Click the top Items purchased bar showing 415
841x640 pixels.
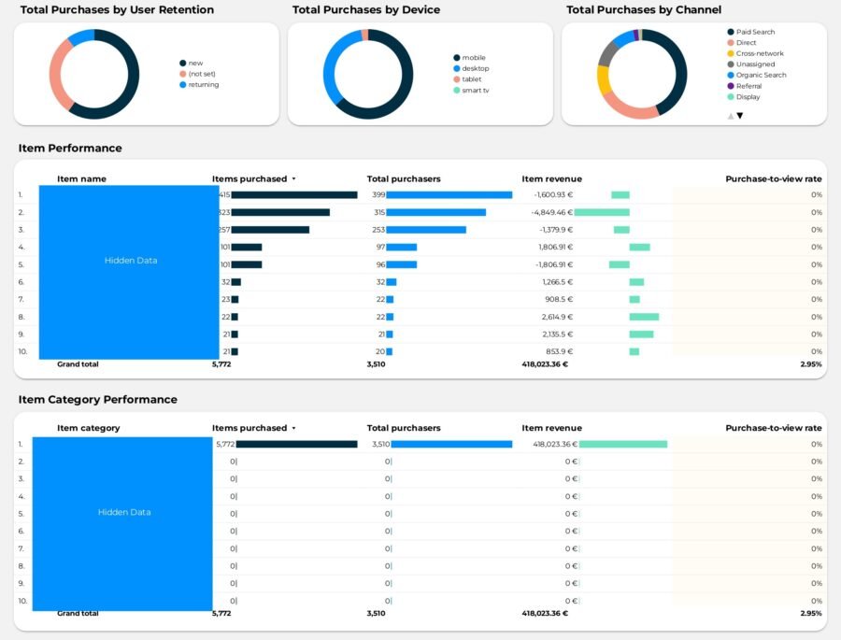coord(294,194)
